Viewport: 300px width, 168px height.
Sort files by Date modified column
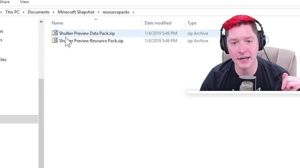click(x=158, y=23)
